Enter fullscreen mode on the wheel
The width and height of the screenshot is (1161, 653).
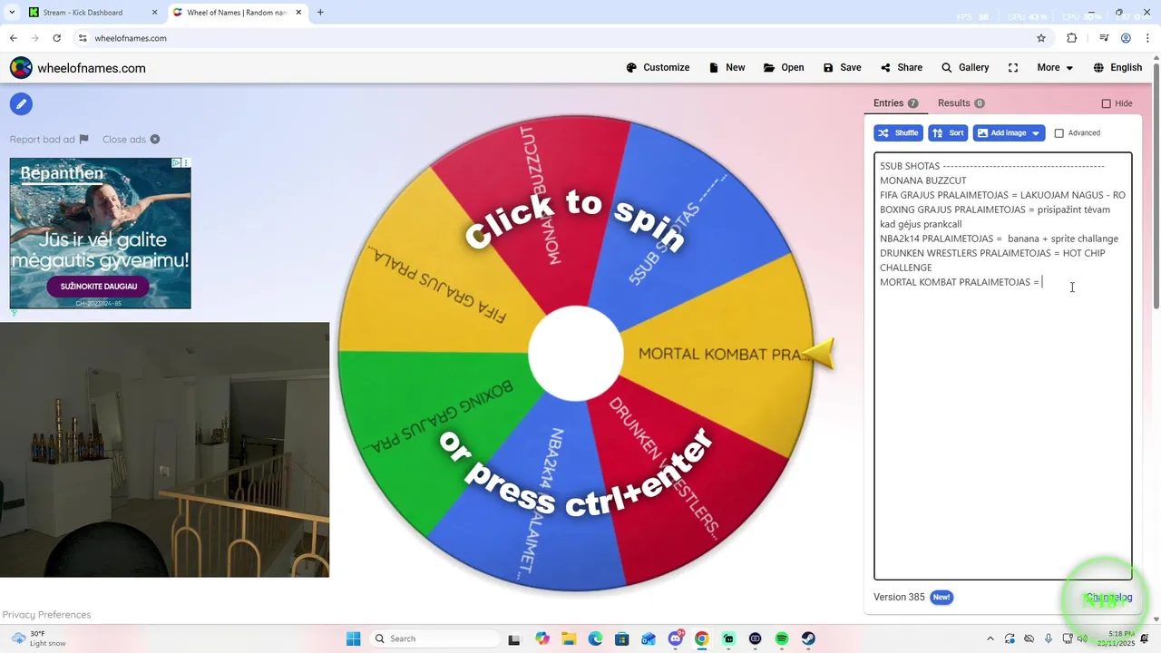pyautogui.click(x=1013, y=68)
